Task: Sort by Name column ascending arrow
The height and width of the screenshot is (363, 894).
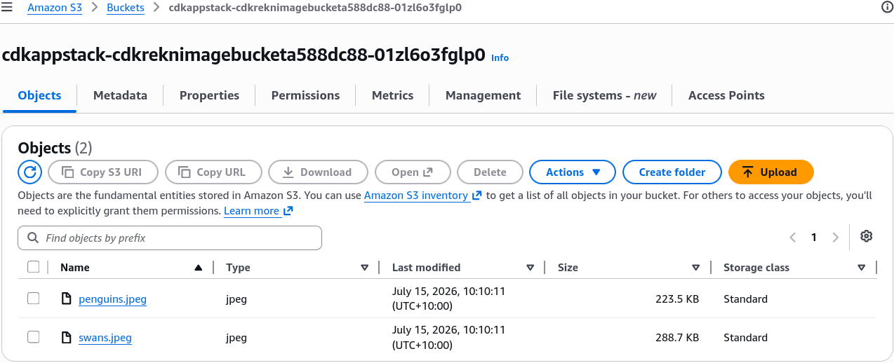Action: click(x=199, y=268)
